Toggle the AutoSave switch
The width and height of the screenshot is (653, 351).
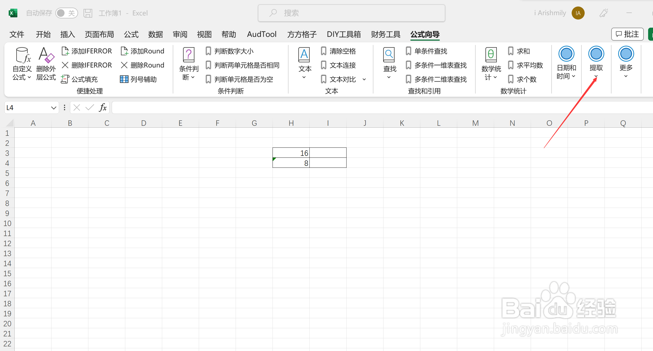(x=66, y=13)
